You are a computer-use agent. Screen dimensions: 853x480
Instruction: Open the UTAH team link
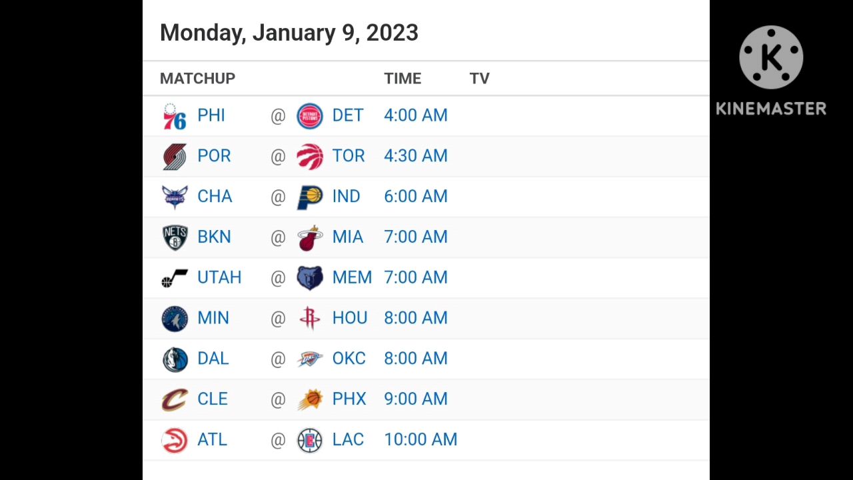(219, 278)
